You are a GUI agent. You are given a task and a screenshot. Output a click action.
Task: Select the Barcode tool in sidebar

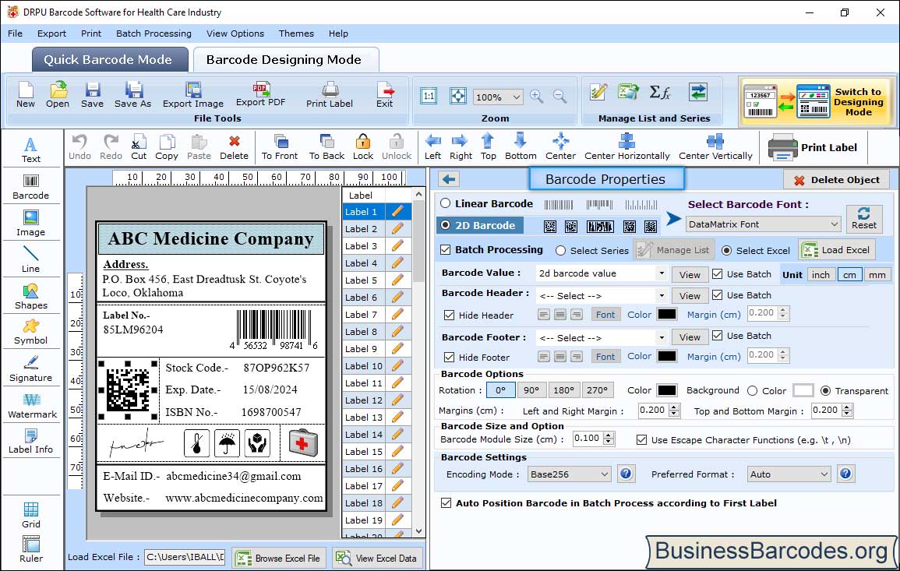coord(31,187)
